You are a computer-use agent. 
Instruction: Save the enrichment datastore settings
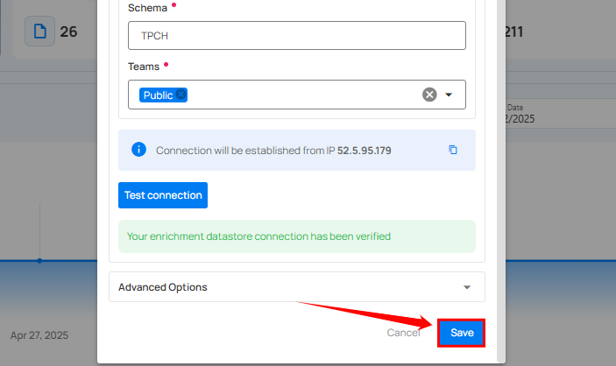pyautogui.click(x=461, y=333)
